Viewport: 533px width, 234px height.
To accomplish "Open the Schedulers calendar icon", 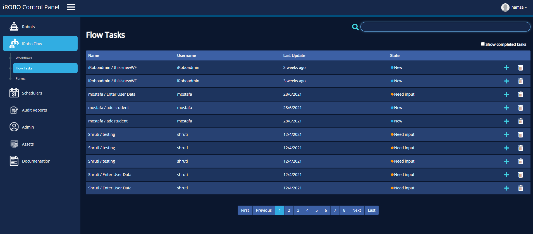I will click(x=14, y=93).
